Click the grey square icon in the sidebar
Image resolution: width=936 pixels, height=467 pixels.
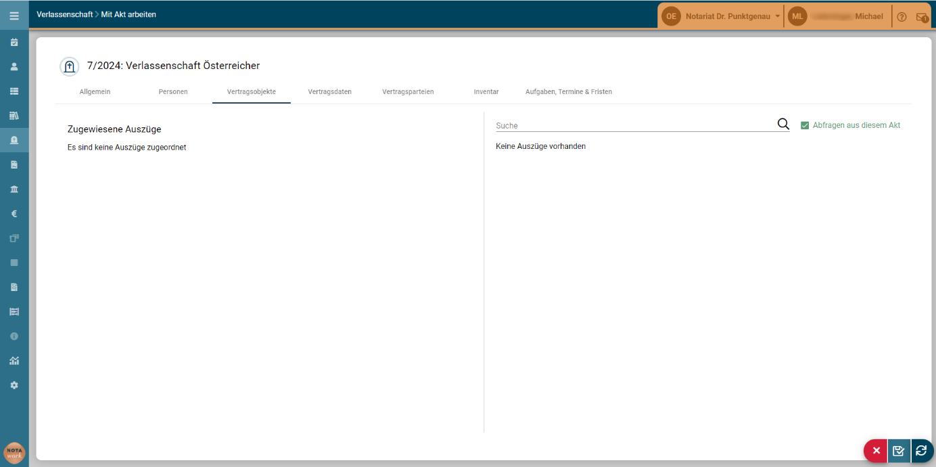tap(14, 263)
